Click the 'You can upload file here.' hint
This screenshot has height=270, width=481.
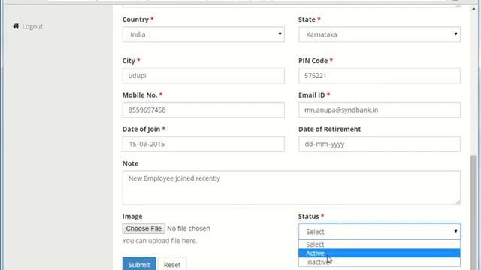(x=159, y=241)
